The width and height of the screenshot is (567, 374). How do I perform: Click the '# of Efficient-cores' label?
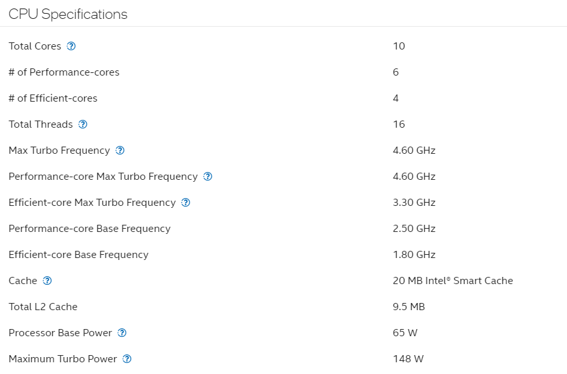click(x=53, y=98)
